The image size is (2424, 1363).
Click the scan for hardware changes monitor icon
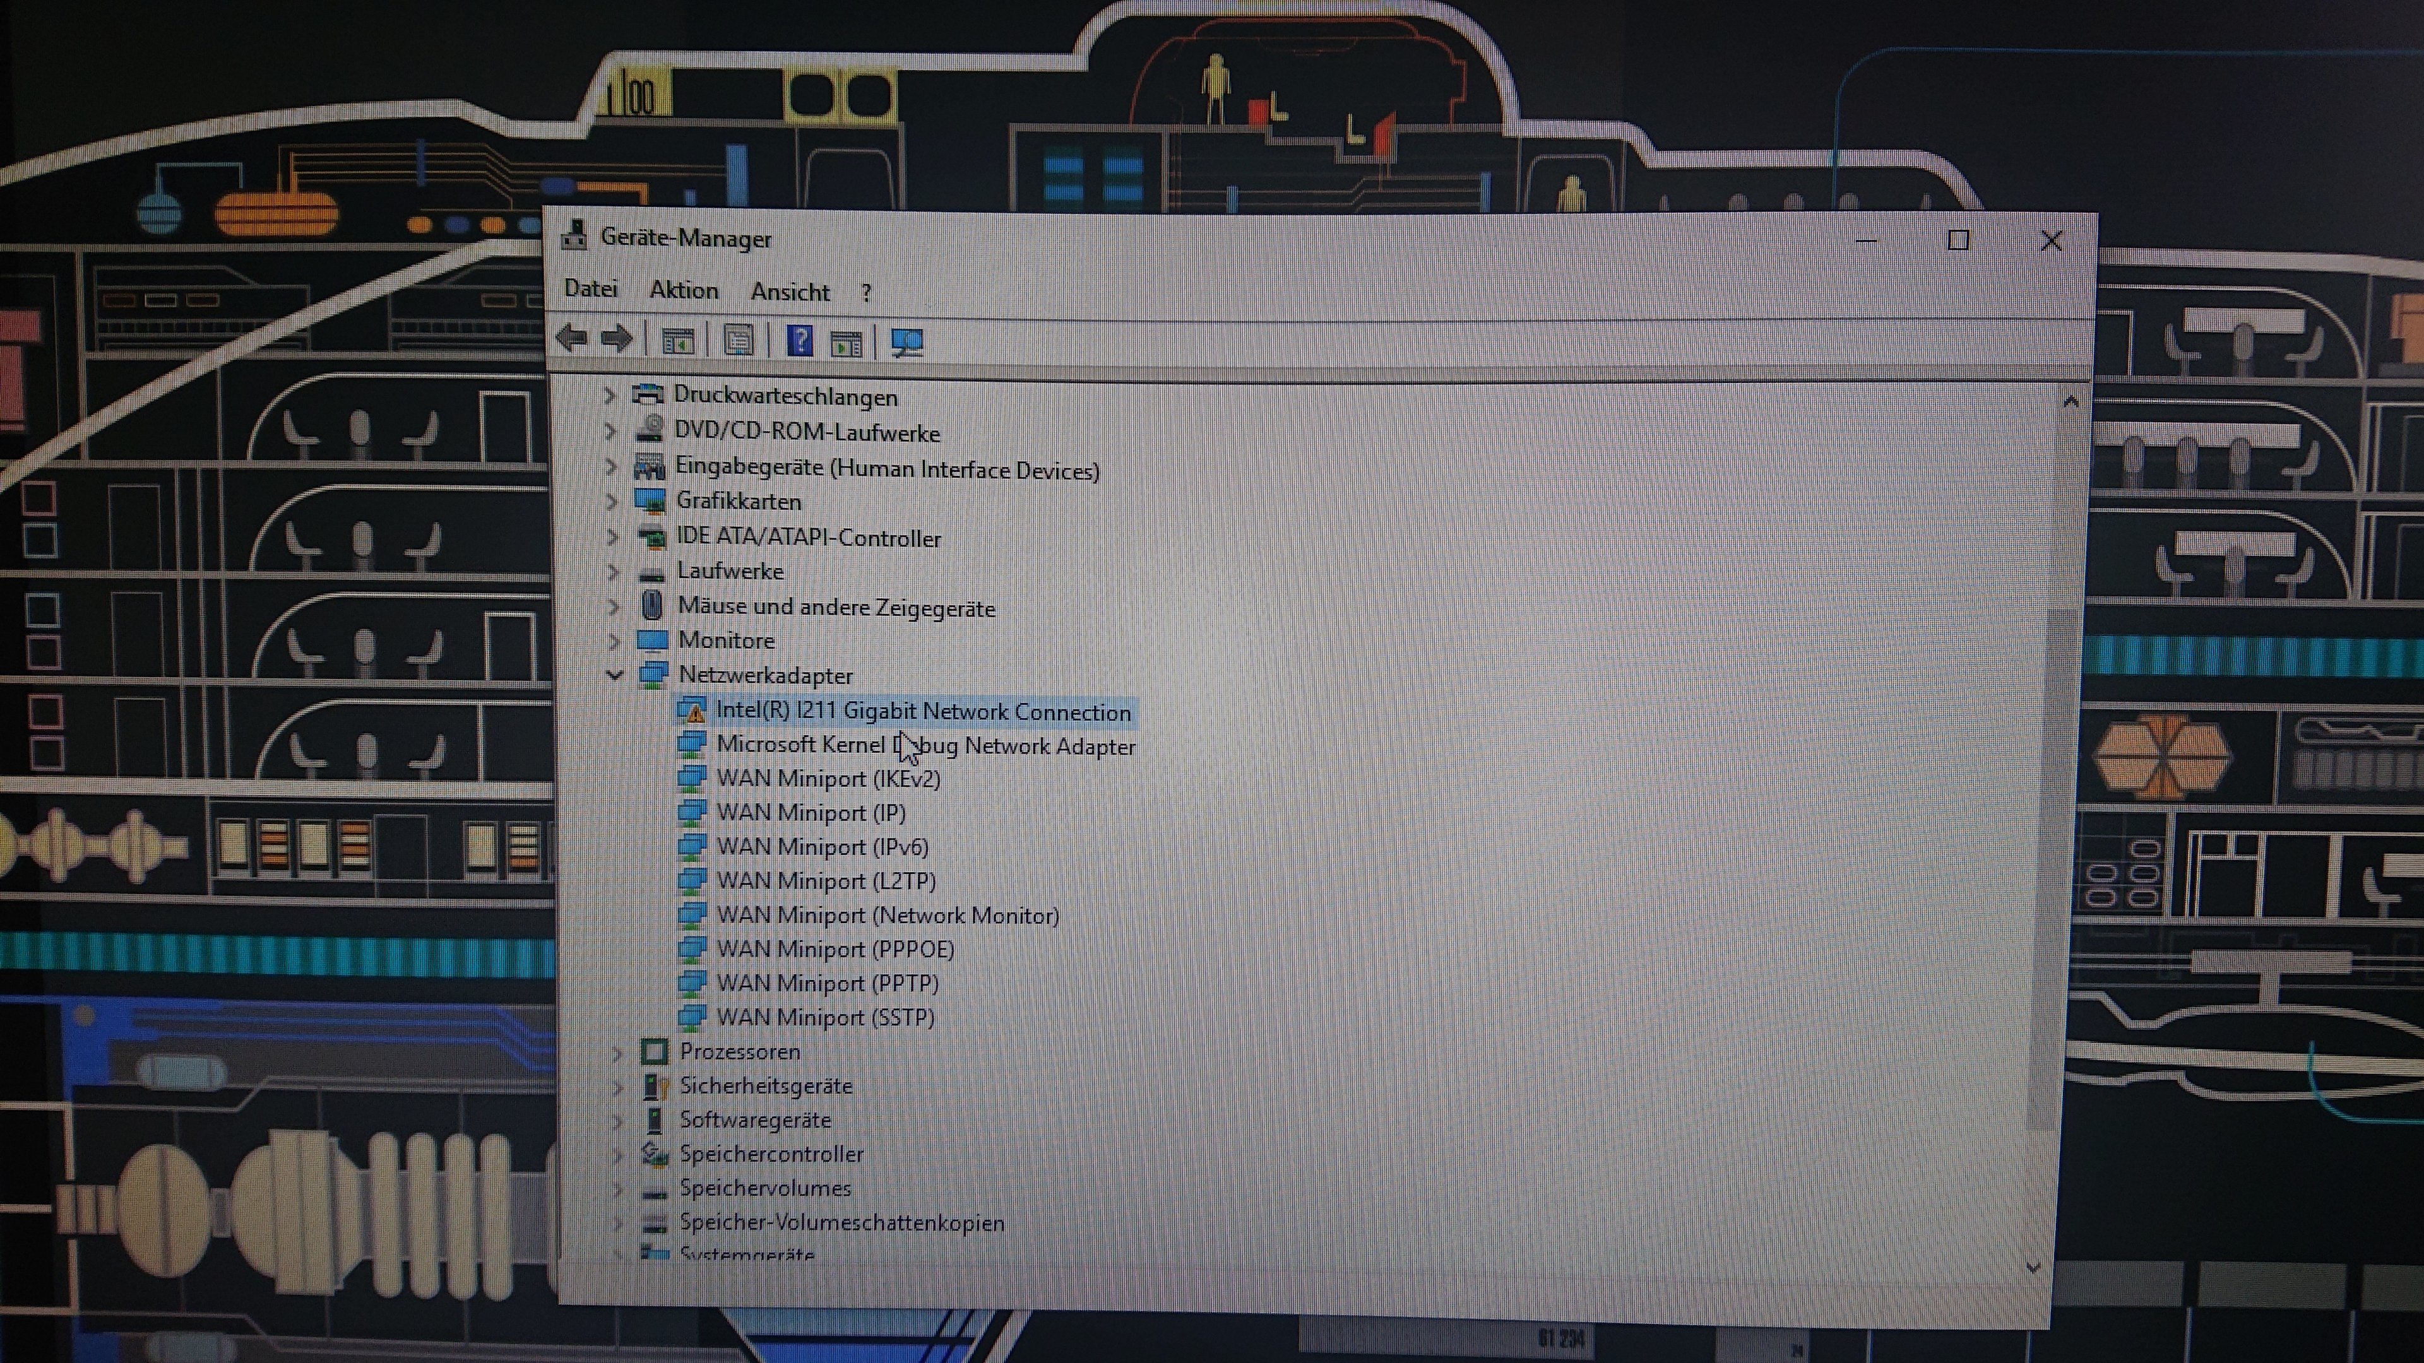906,343
